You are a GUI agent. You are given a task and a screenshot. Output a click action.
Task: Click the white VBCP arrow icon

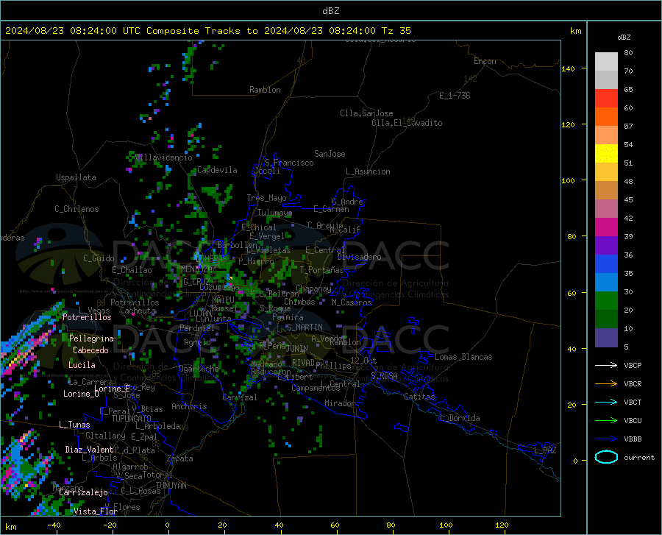(606, 365)
